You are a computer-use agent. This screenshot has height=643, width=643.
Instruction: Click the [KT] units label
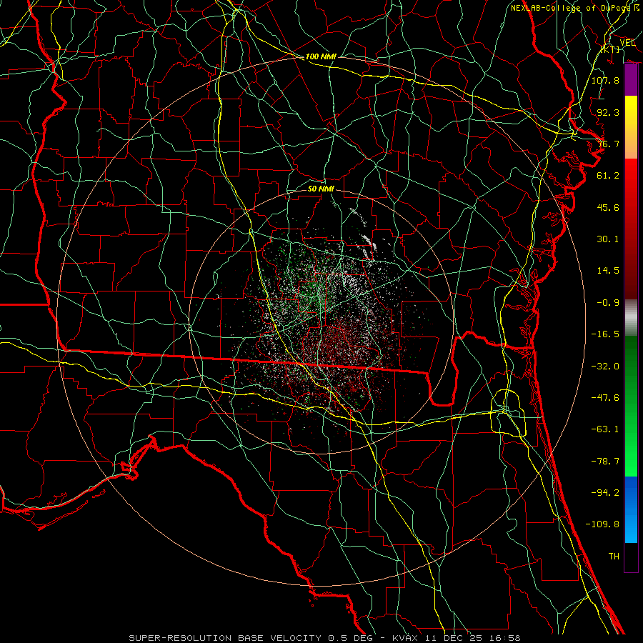(610, 49)
